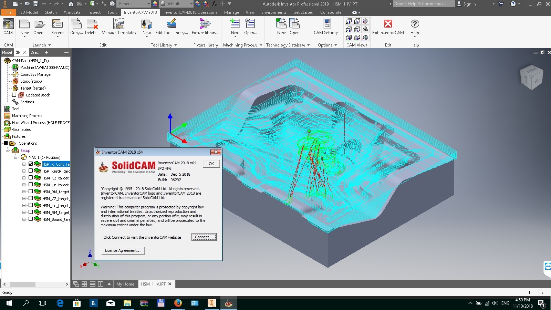Open InventorCAM2018 Operations tab
This screenshot has height=310, width=551.
pyautogui.click(x=190, y=12)
